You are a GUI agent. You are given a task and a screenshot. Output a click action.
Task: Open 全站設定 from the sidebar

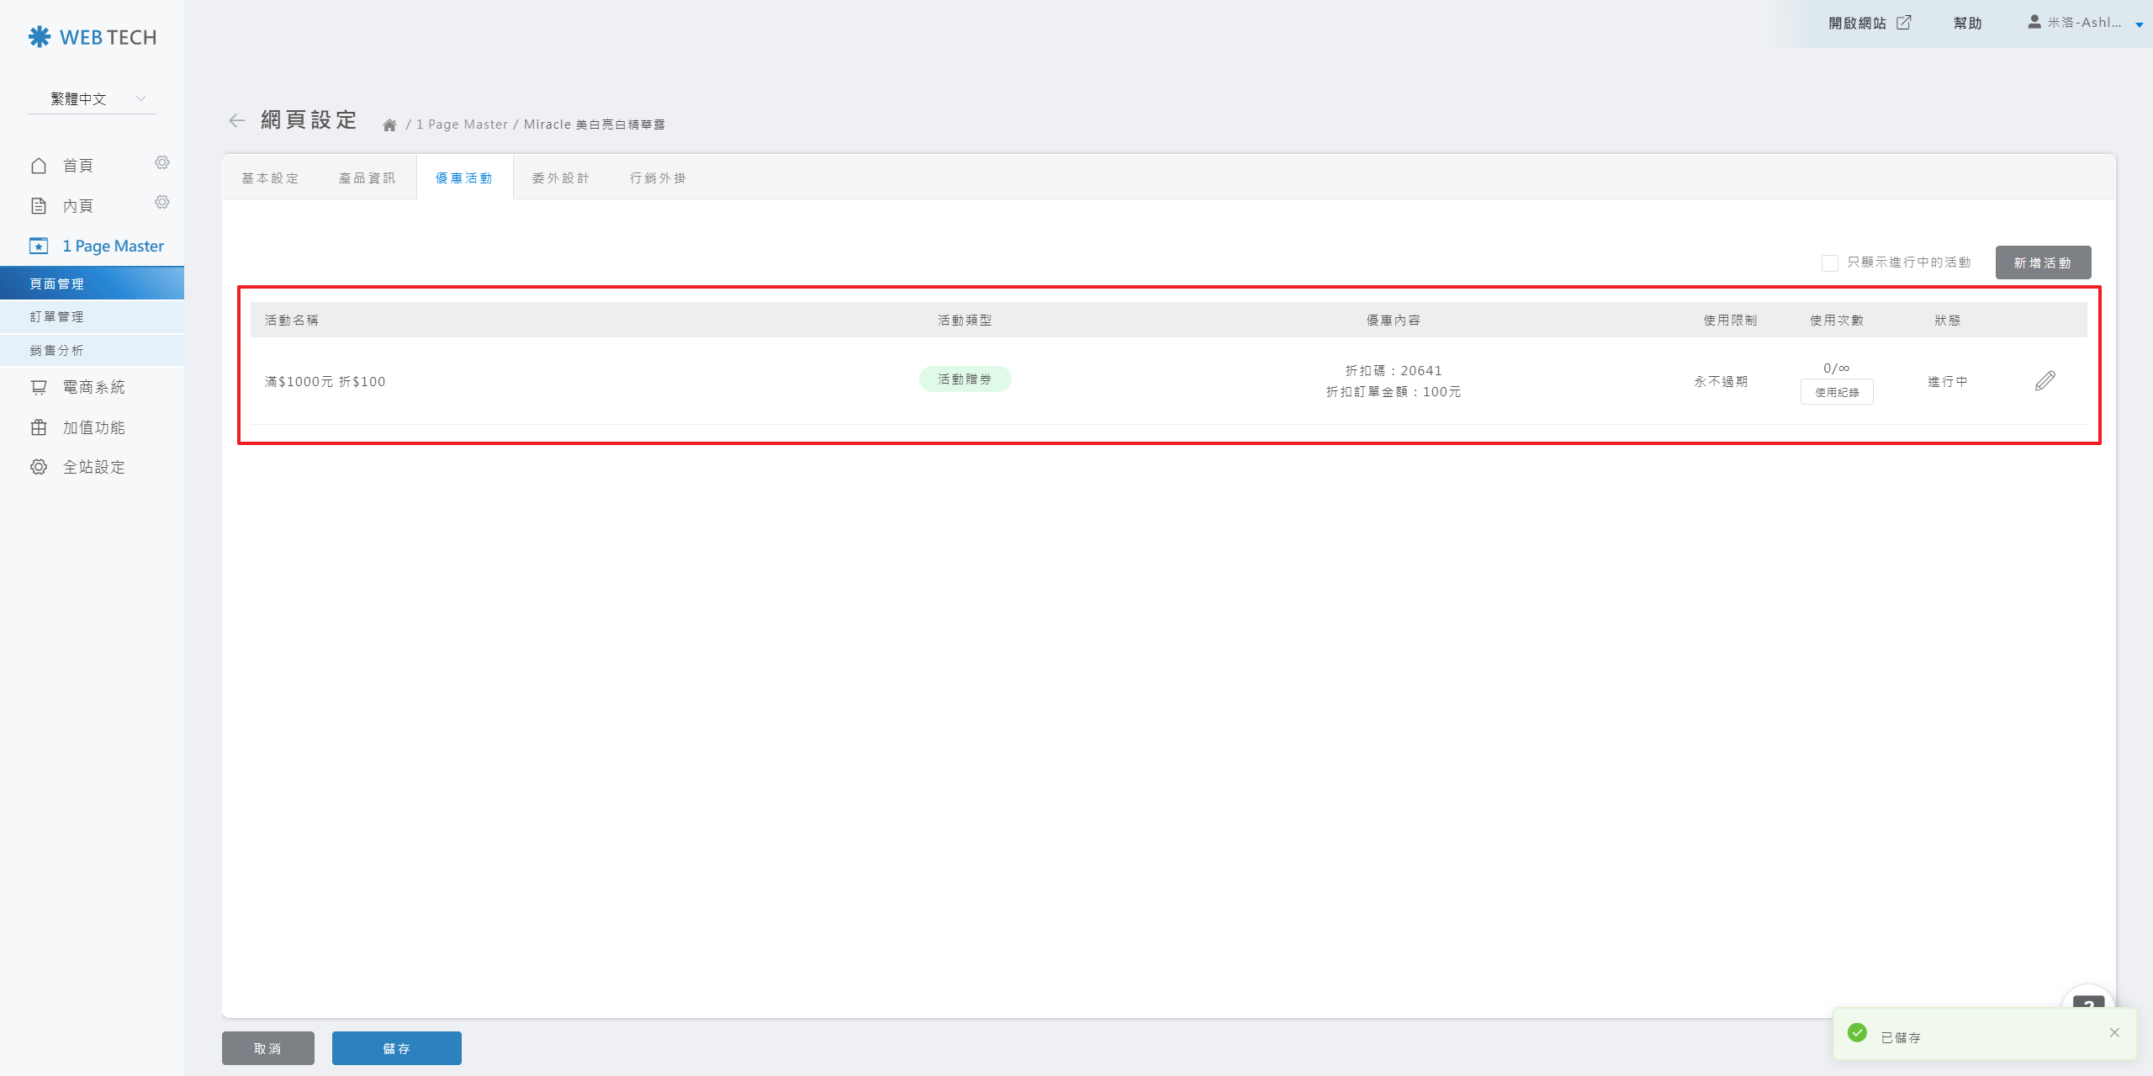point(93,467)
